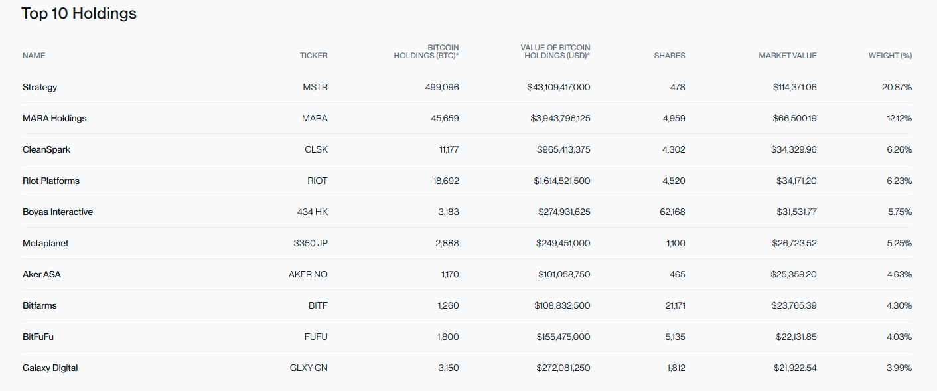This screenshot has height=391, width=937.
Task: Click the Top 10 Holdings heading
Action: [x=79, y=13]
